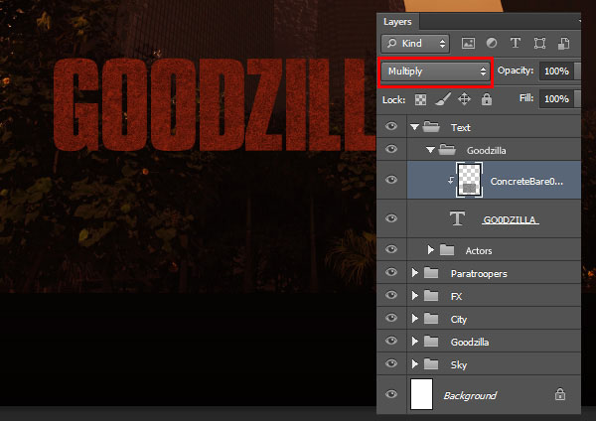Image resolution: width=596 pixels, height=421 pixels.
Task: Lock position move icon
Action: tap(464, 99)
